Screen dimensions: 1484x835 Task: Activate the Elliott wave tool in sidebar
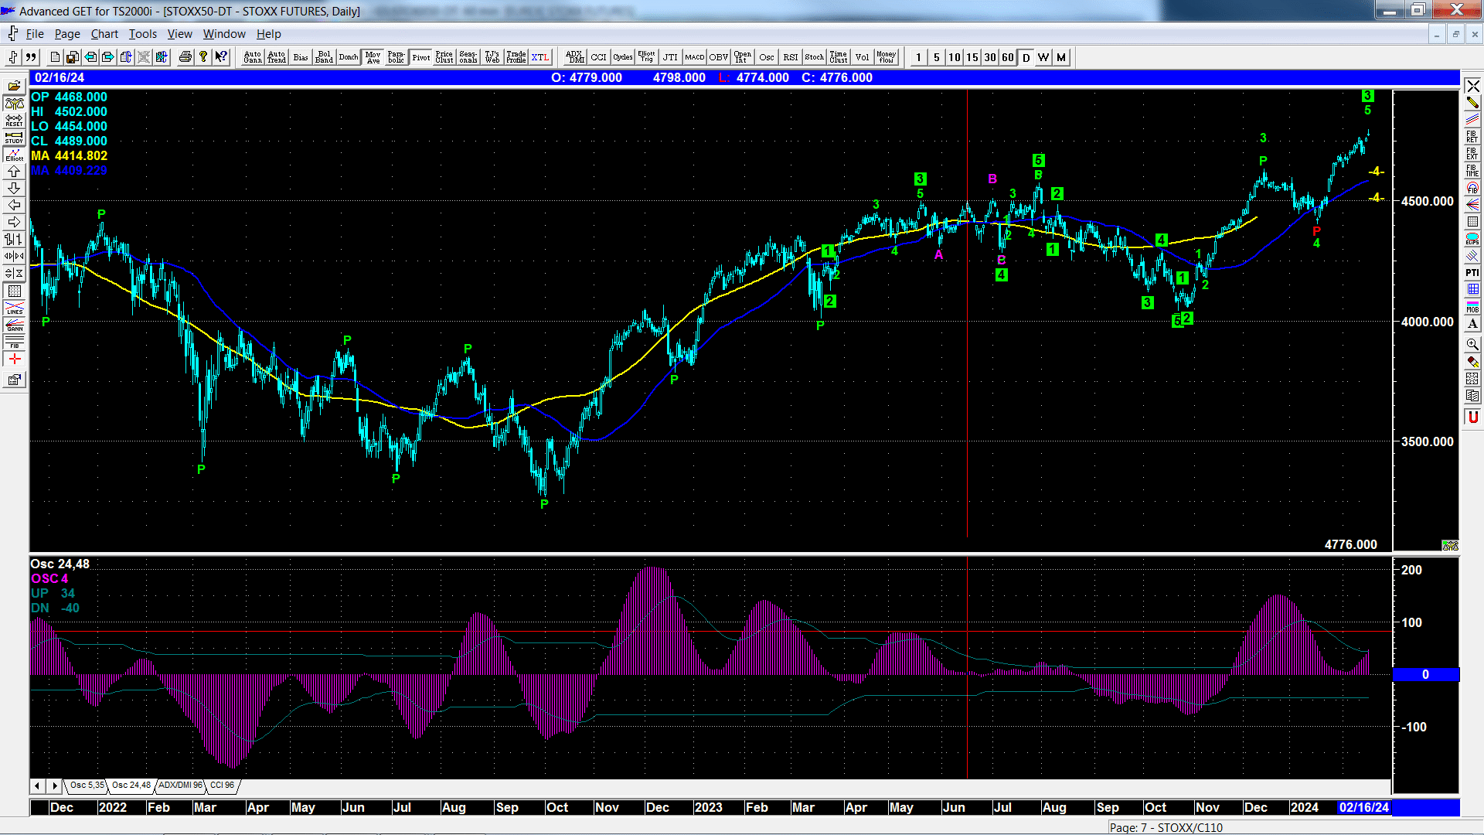(x=14, y=155)
